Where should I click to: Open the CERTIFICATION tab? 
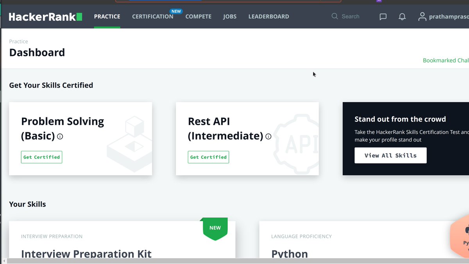point(153,16)
